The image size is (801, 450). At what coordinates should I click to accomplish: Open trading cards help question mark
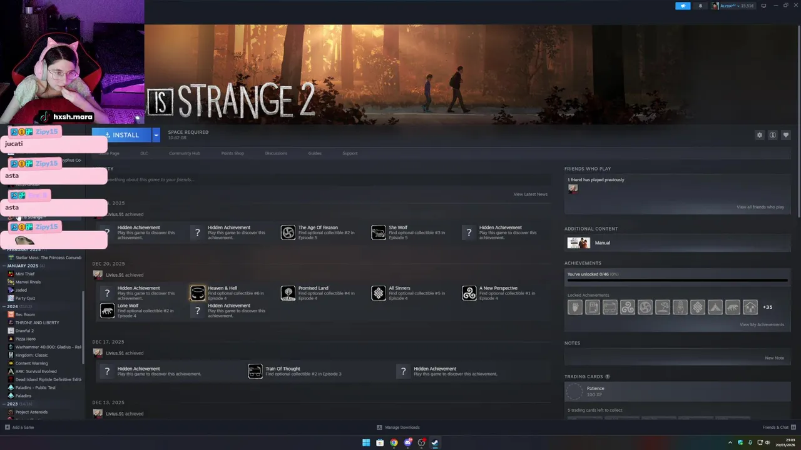[607, 377]
